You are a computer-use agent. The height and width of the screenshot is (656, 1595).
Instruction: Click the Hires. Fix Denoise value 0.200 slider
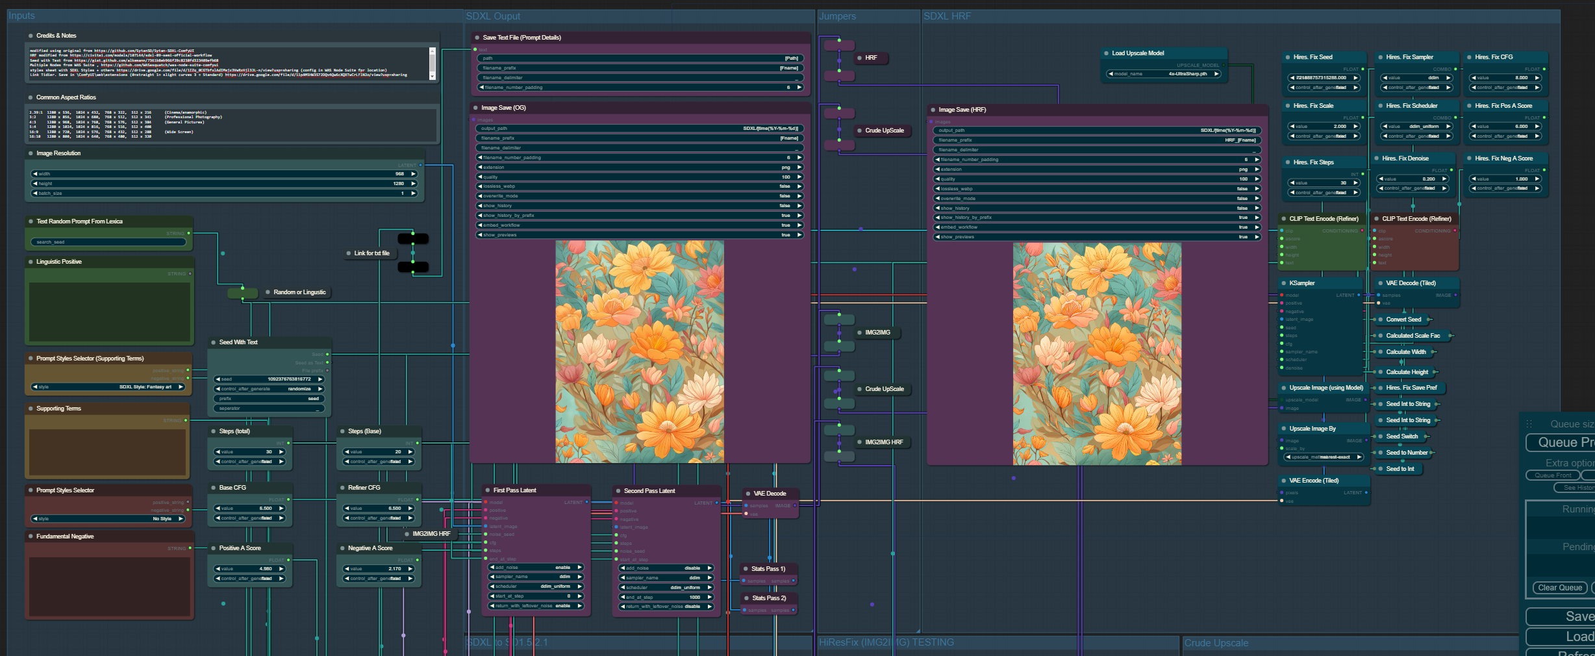click(1413, 179)
